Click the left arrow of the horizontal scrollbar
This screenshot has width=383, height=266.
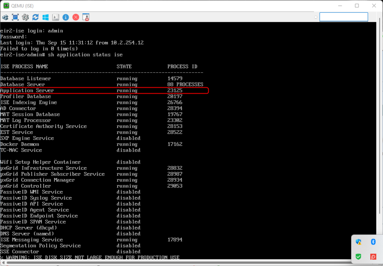3,263
